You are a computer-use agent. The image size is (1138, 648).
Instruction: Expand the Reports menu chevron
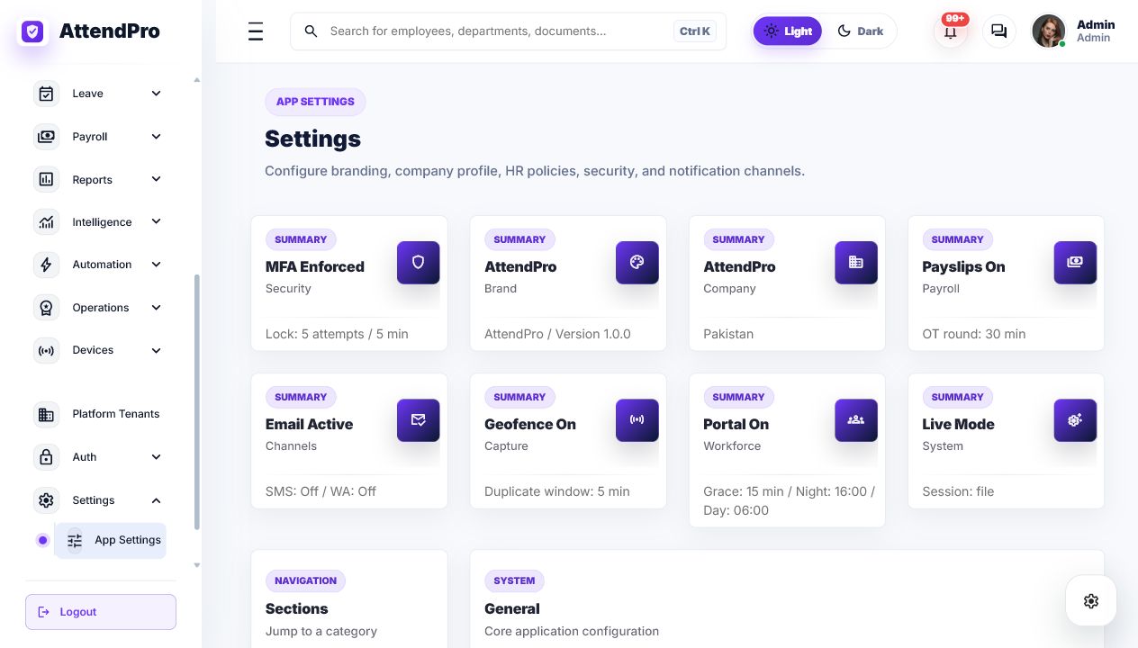(156, 179)
